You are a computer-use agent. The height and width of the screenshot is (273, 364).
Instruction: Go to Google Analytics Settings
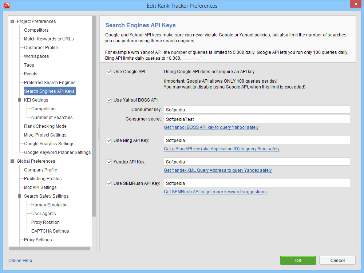(49, 144)
